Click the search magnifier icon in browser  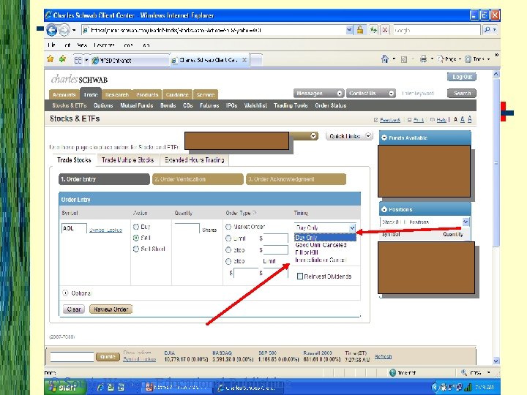pos(487,30)
